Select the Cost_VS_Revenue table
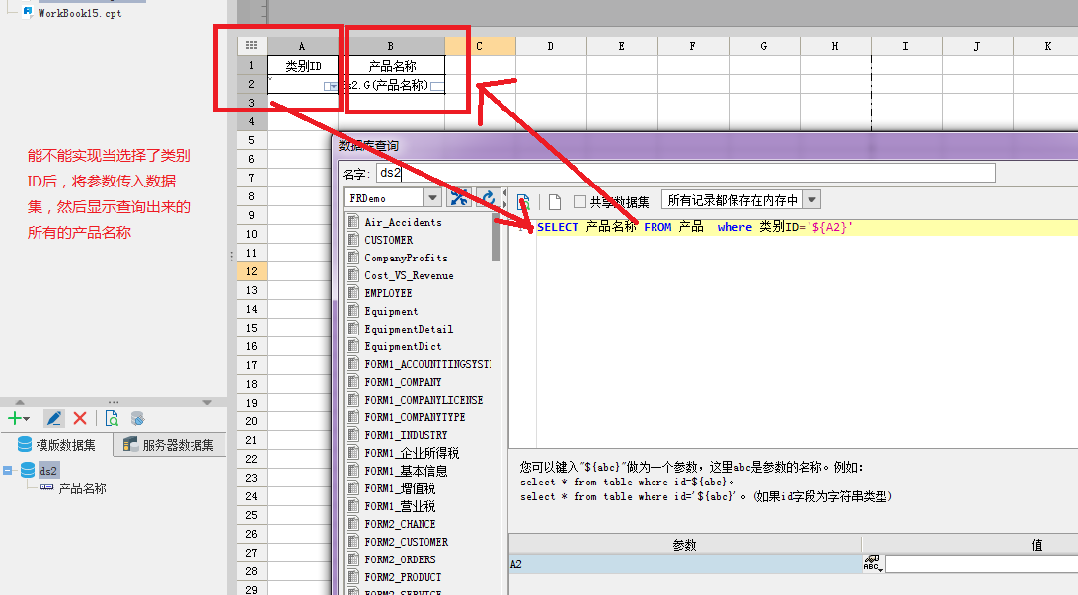Screen dimensions: 1078x595 [x=409, y=275]
